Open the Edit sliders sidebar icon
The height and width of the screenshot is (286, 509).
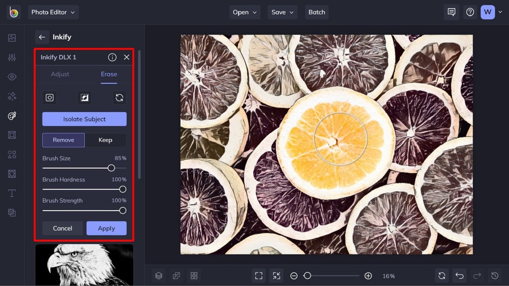12,58
